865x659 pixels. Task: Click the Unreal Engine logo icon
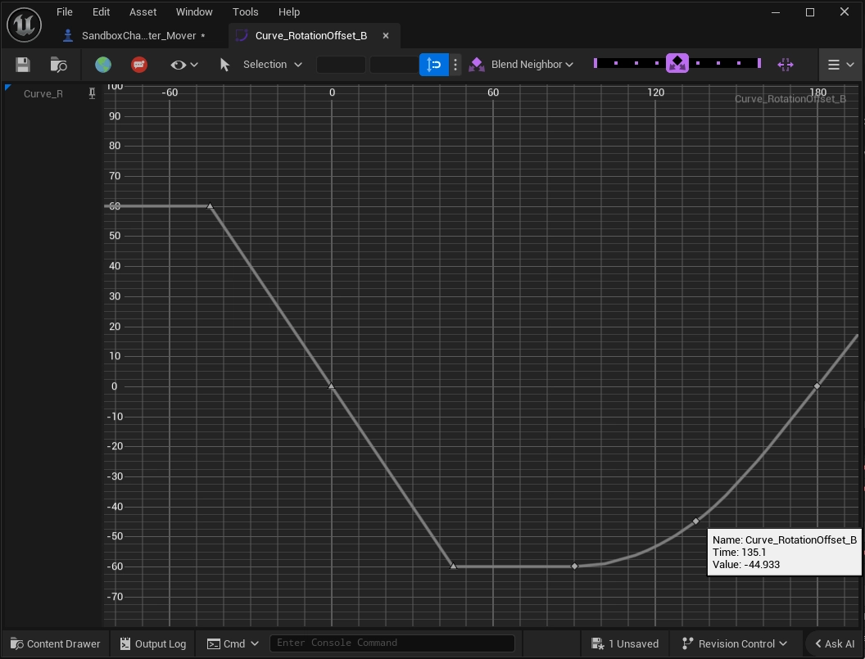click(25, 25)
